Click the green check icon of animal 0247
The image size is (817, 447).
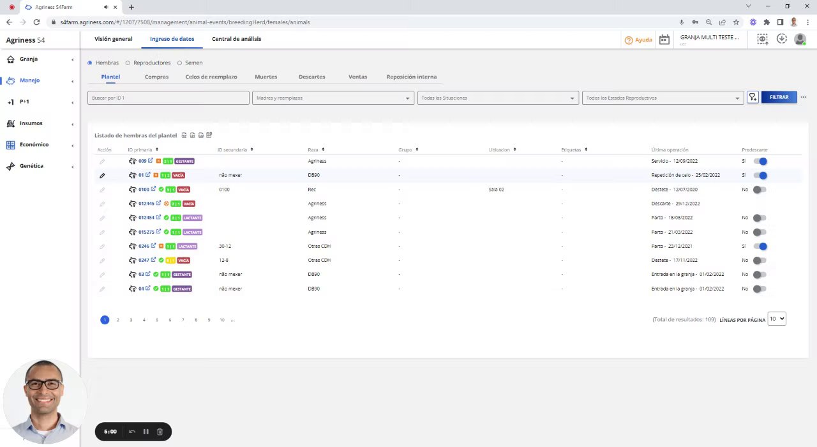pyautogui.click(x=161, y=260)
